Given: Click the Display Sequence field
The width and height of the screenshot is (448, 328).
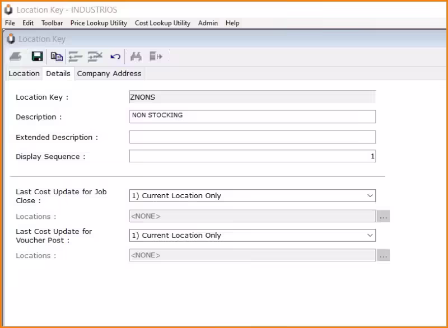Looking at the screenshot, I should point(253,156).
